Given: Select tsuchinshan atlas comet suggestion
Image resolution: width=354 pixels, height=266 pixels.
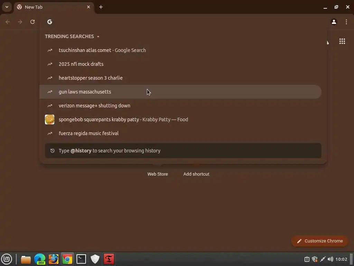Looking at the screenshot, I should tap(180, 50).
